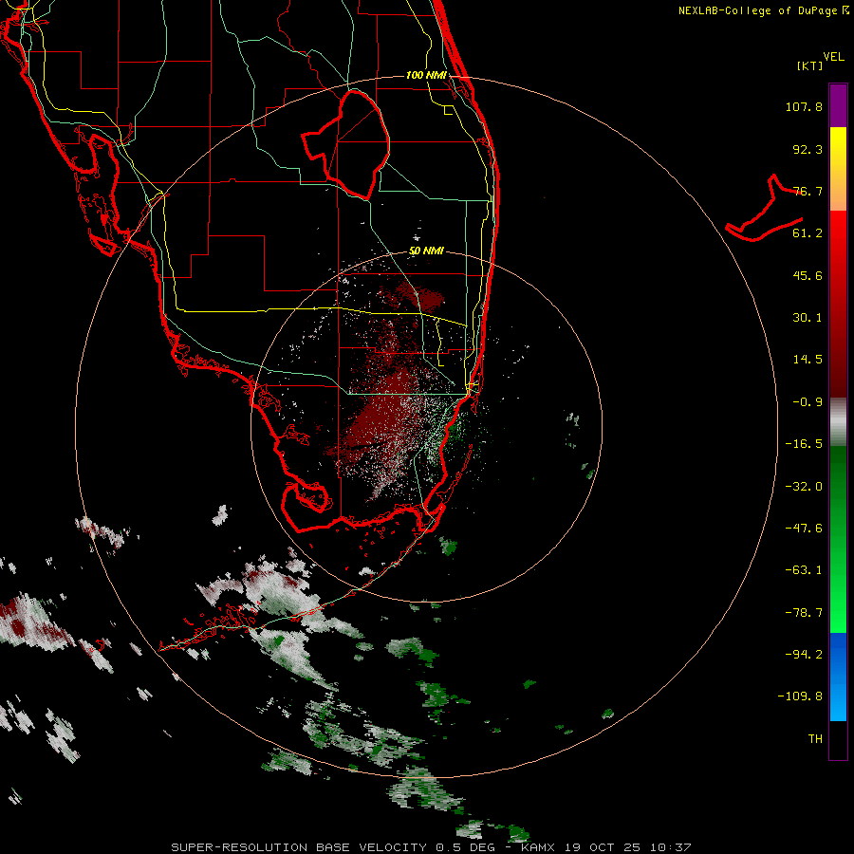
Task: Click the 107.8 velocity scale value
Action: click(x=804, y=106)
